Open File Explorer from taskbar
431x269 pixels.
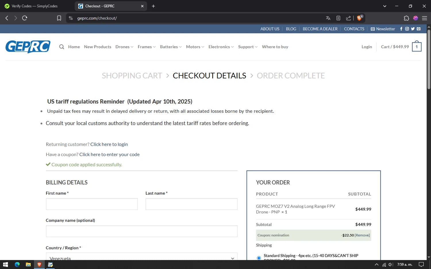[28, 264]
